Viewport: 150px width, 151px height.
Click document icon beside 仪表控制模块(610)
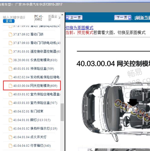coord(11,60)
